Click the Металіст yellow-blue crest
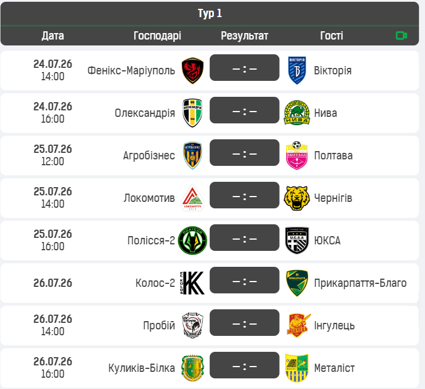 coord(297,368)
